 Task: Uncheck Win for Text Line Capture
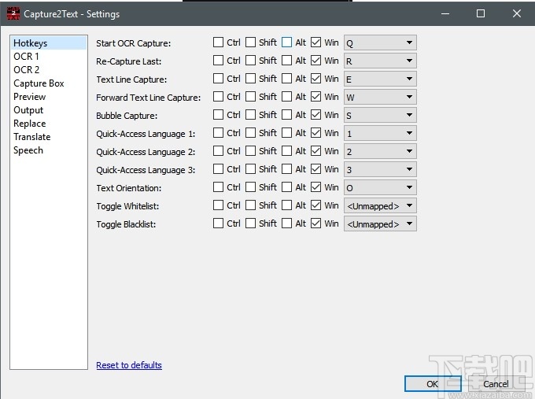(x=316, y=79)
